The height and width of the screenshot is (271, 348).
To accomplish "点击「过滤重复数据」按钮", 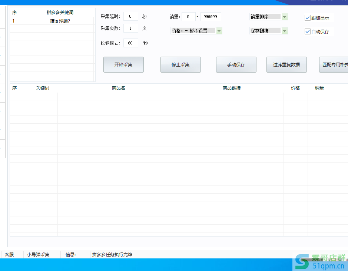I will pos(286,64).
